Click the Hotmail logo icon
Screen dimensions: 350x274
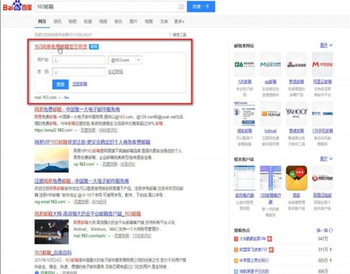pyautogui.click(x=271, y=114)
